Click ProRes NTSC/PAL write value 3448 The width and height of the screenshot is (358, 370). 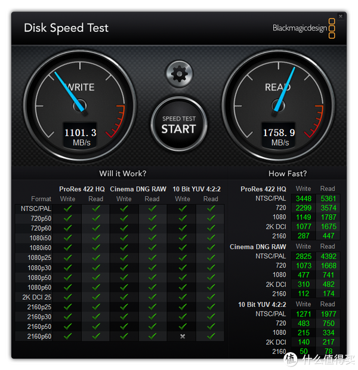[x=304, y=199]
